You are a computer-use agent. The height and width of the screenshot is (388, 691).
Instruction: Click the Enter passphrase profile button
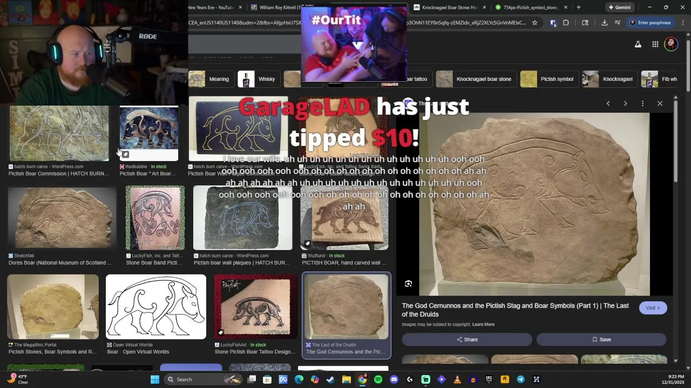coord(650,23)
